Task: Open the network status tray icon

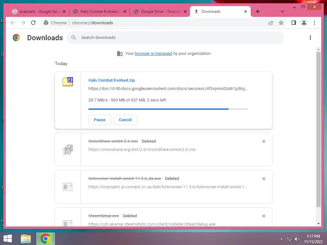Action: [289, 239]
